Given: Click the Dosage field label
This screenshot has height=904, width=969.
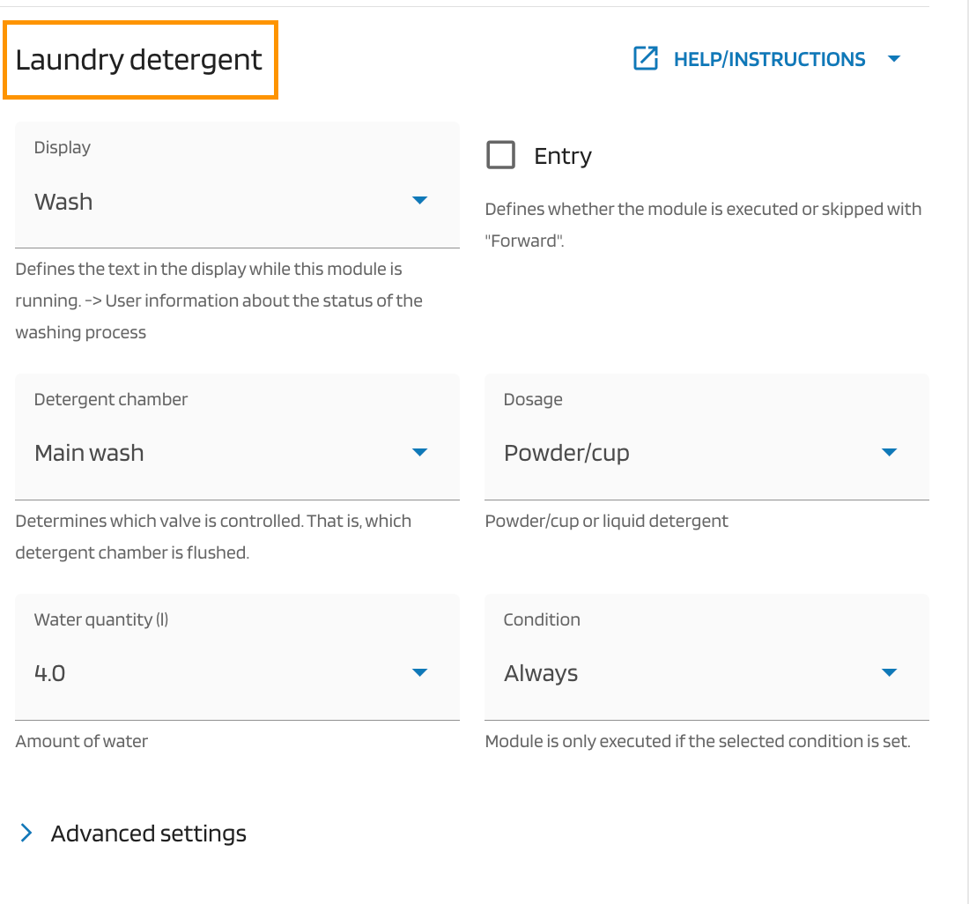Looking at the screenshot, I should (533, 399).
